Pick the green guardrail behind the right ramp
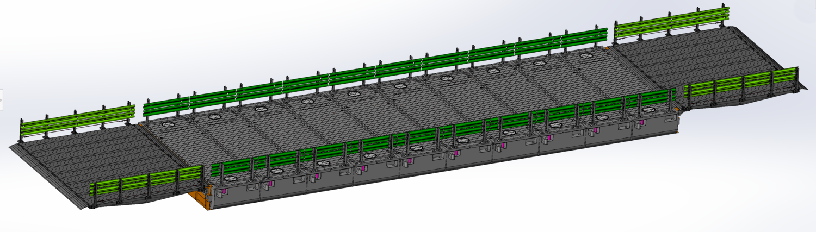The height and width of the screenshot is (232, 816). point(671,23)
